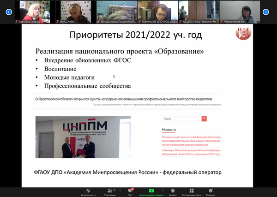Open Сессионные залы breakout rooms icon

coord(192,191)
